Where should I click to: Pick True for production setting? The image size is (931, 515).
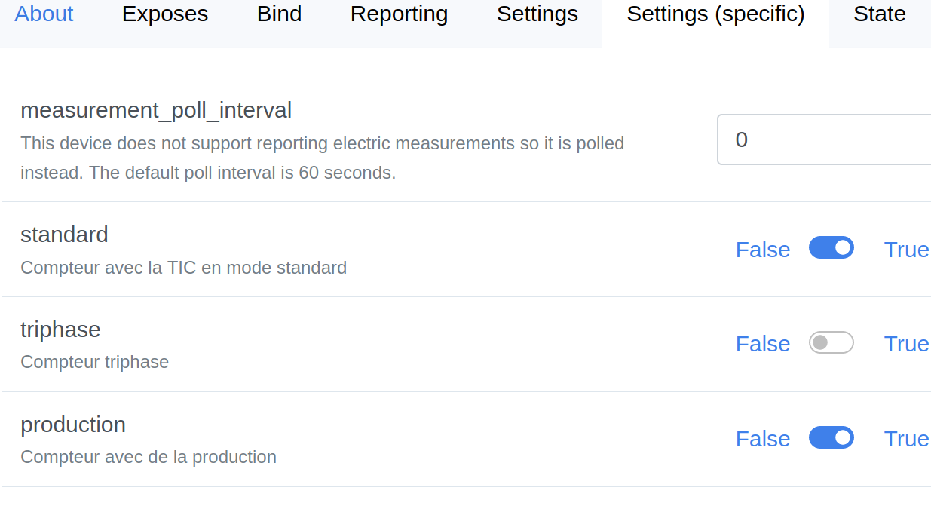tap(906, 439)
